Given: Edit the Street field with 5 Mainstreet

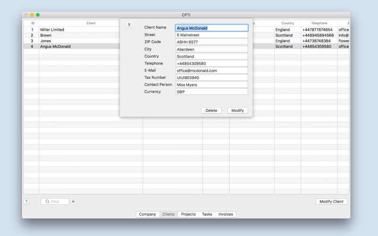Looking at the screenshot, I should [212, 35].
